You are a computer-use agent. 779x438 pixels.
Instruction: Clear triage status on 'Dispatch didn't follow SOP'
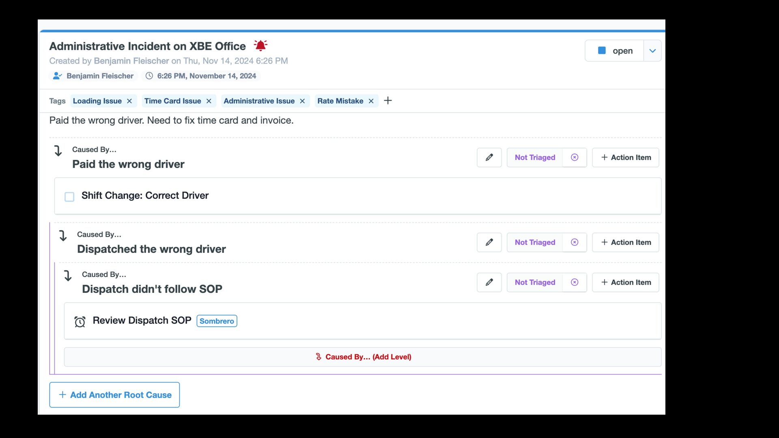click(574, 282)
